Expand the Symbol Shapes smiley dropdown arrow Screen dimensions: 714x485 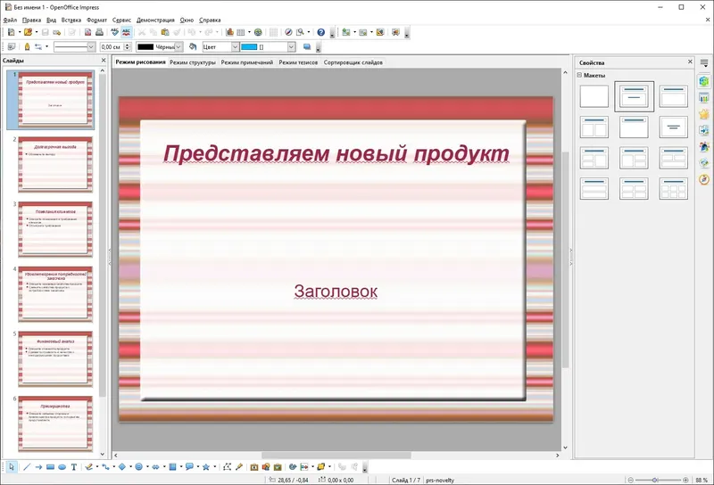[x=147, y=467]
